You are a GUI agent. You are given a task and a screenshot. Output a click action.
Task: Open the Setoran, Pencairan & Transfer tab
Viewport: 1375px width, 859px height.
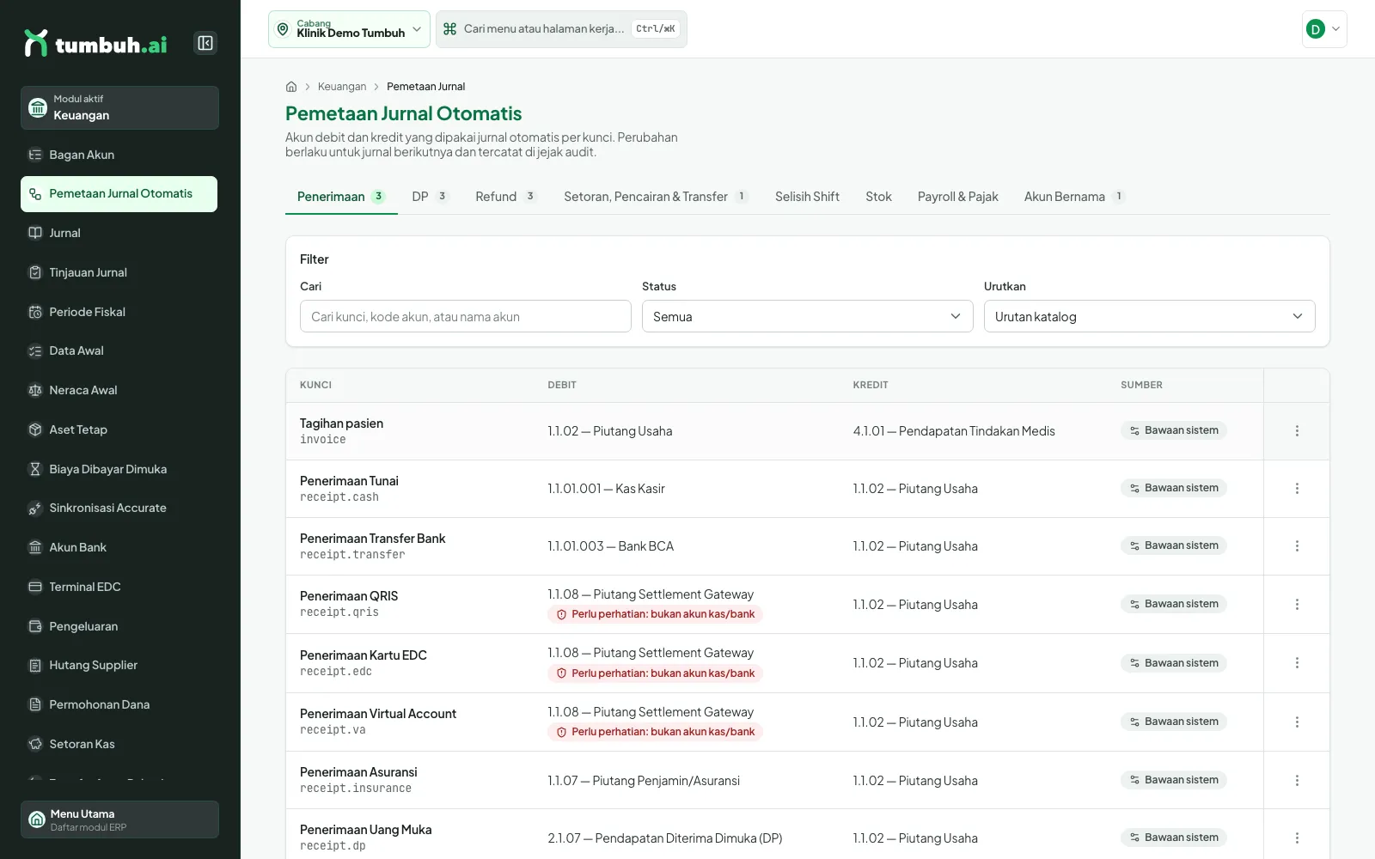656,197
